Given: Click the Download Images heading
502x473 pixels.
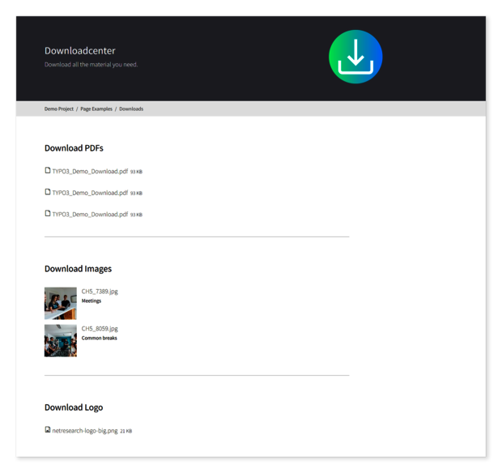Looking at the screenshot, I should (x=78, y=269).
